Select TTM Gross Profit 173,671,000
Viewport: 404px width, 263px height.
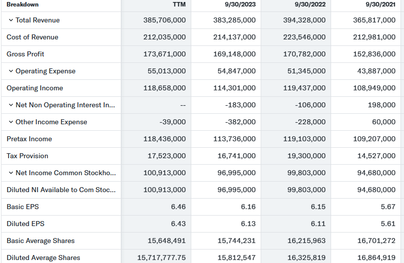click(x=165, y=54)
